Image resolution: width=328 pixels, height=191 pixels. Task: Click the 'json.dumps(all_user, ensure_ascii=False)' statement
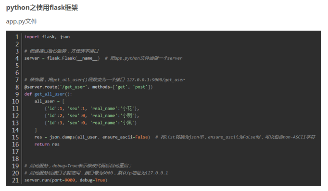92,137
